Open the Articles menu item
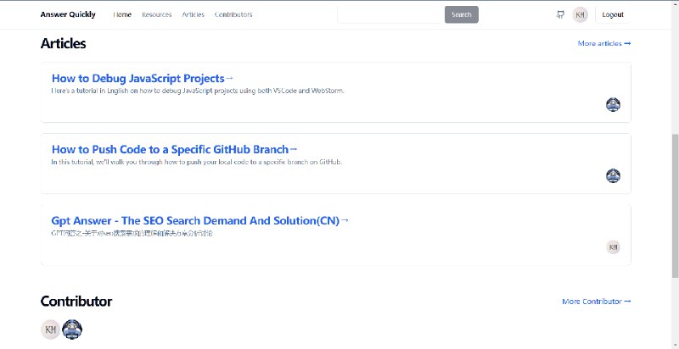The image size is (679, 349). click(x=194, y=14)
